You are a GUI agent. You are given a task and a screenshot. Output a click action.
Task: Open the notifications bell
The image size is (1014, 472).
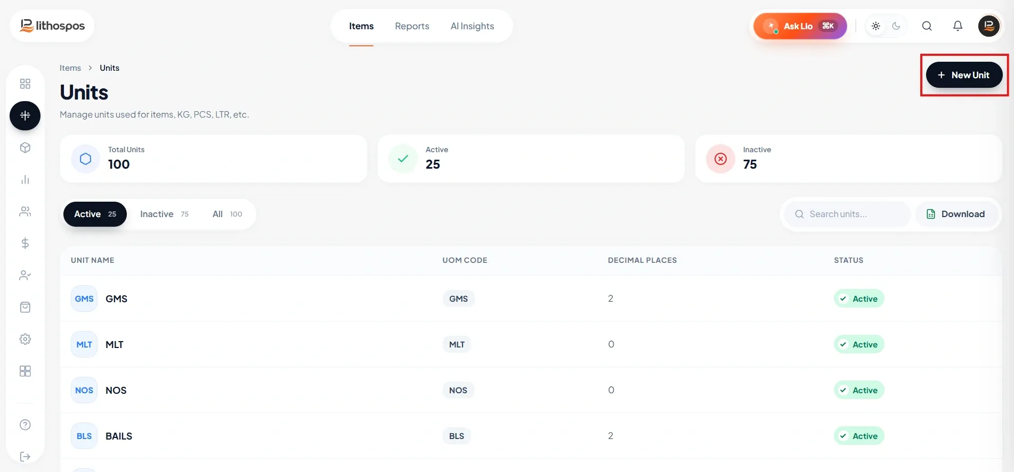click(x=958, y=26)
